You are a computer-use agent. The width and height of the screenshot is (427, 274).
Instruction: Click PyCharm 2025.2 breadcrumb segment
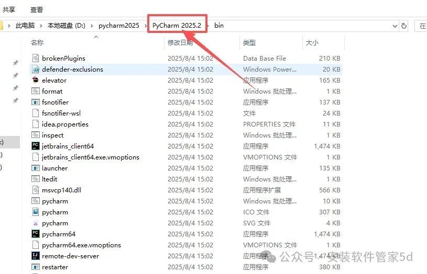177,26
